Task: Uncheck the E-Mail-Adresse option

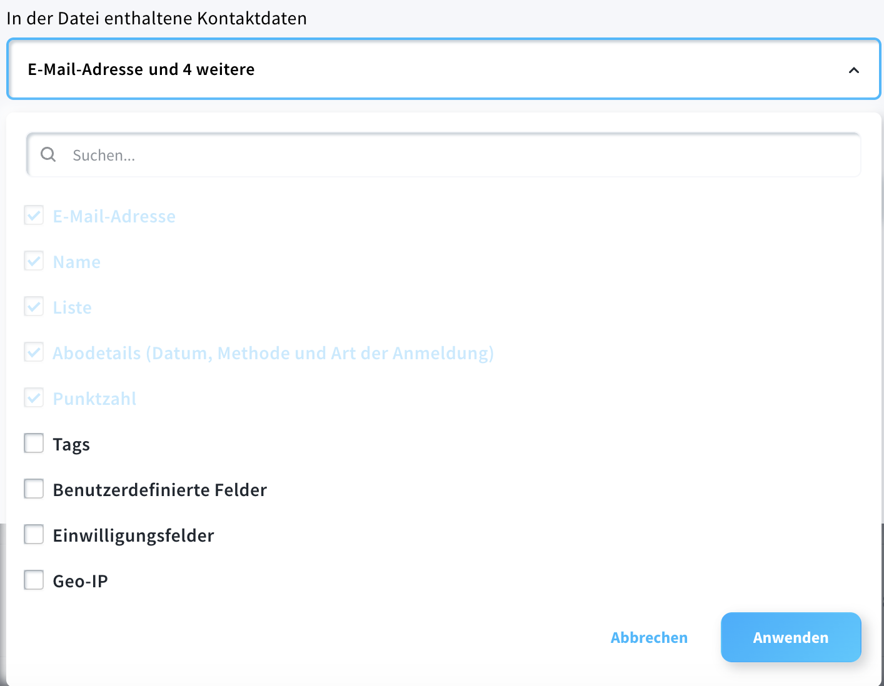Action: pos(34,215)
